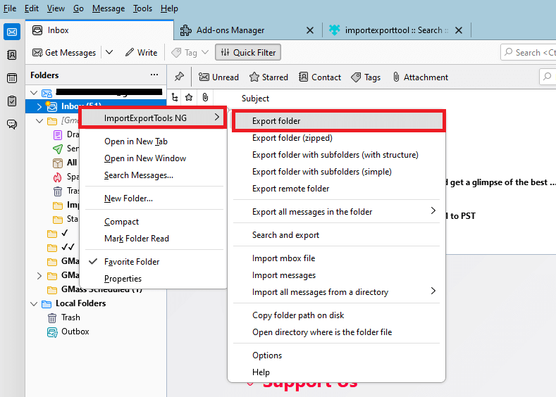
Task: Open the Calendar sidebar icon
Action: point(12,78)
